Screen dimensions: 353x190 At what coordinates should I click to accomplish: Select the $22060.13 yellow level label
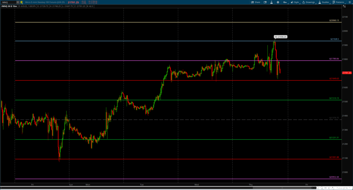coord(334,20)
